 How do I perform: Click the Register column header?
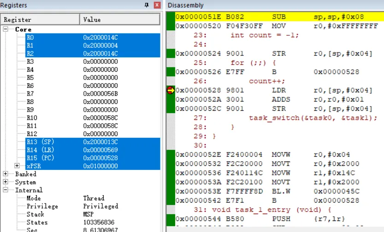click(41, 20)
